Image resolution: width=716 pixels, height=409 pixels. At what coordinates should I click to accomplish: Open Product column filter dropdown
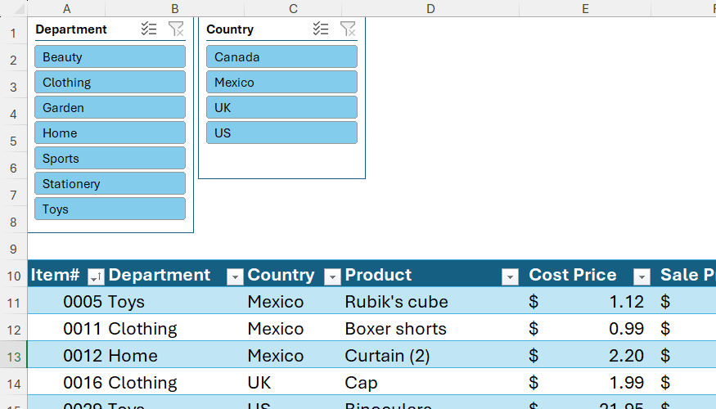(510, 276)
